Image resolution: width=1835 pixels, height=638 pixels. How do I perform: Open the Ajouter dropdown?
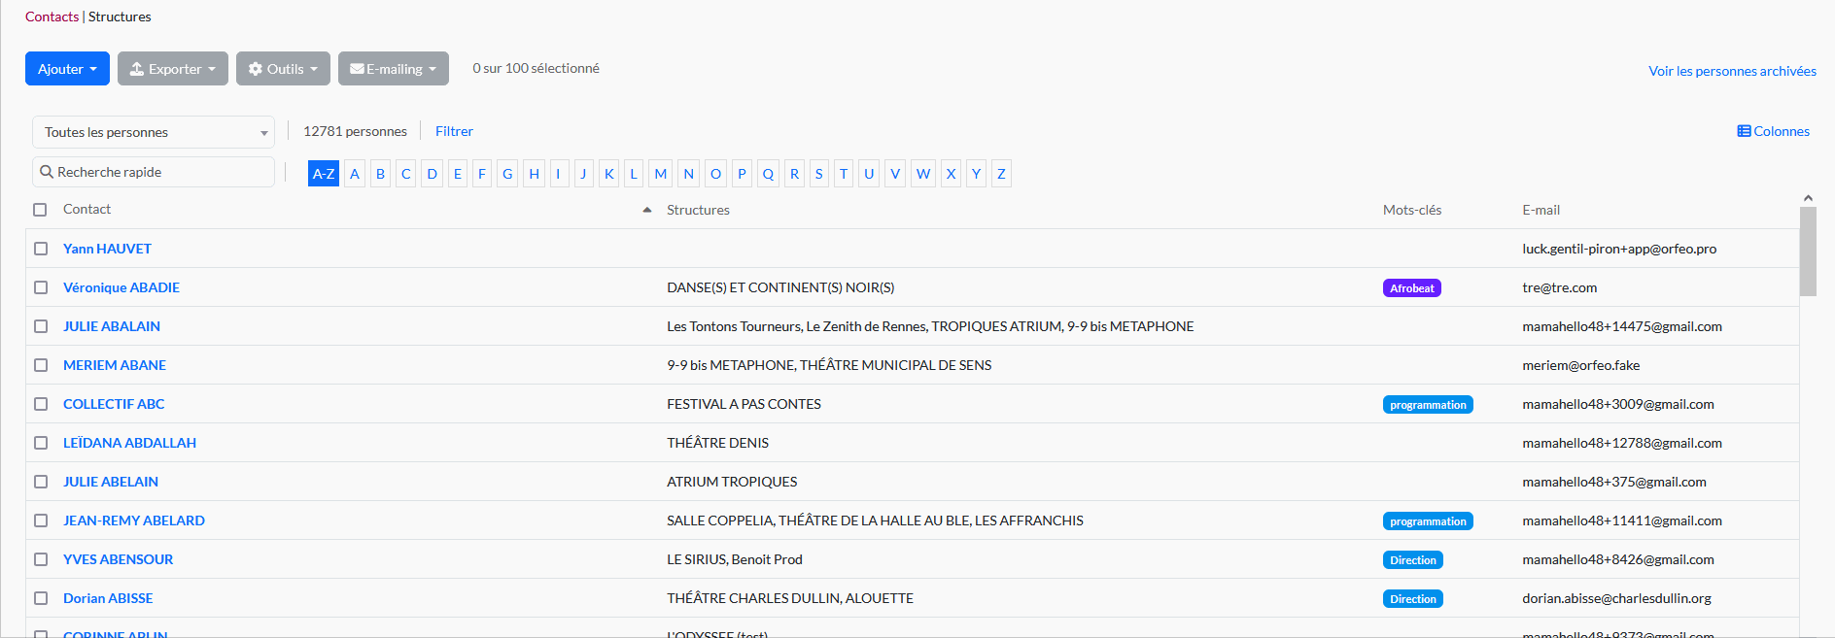point(67,69)
